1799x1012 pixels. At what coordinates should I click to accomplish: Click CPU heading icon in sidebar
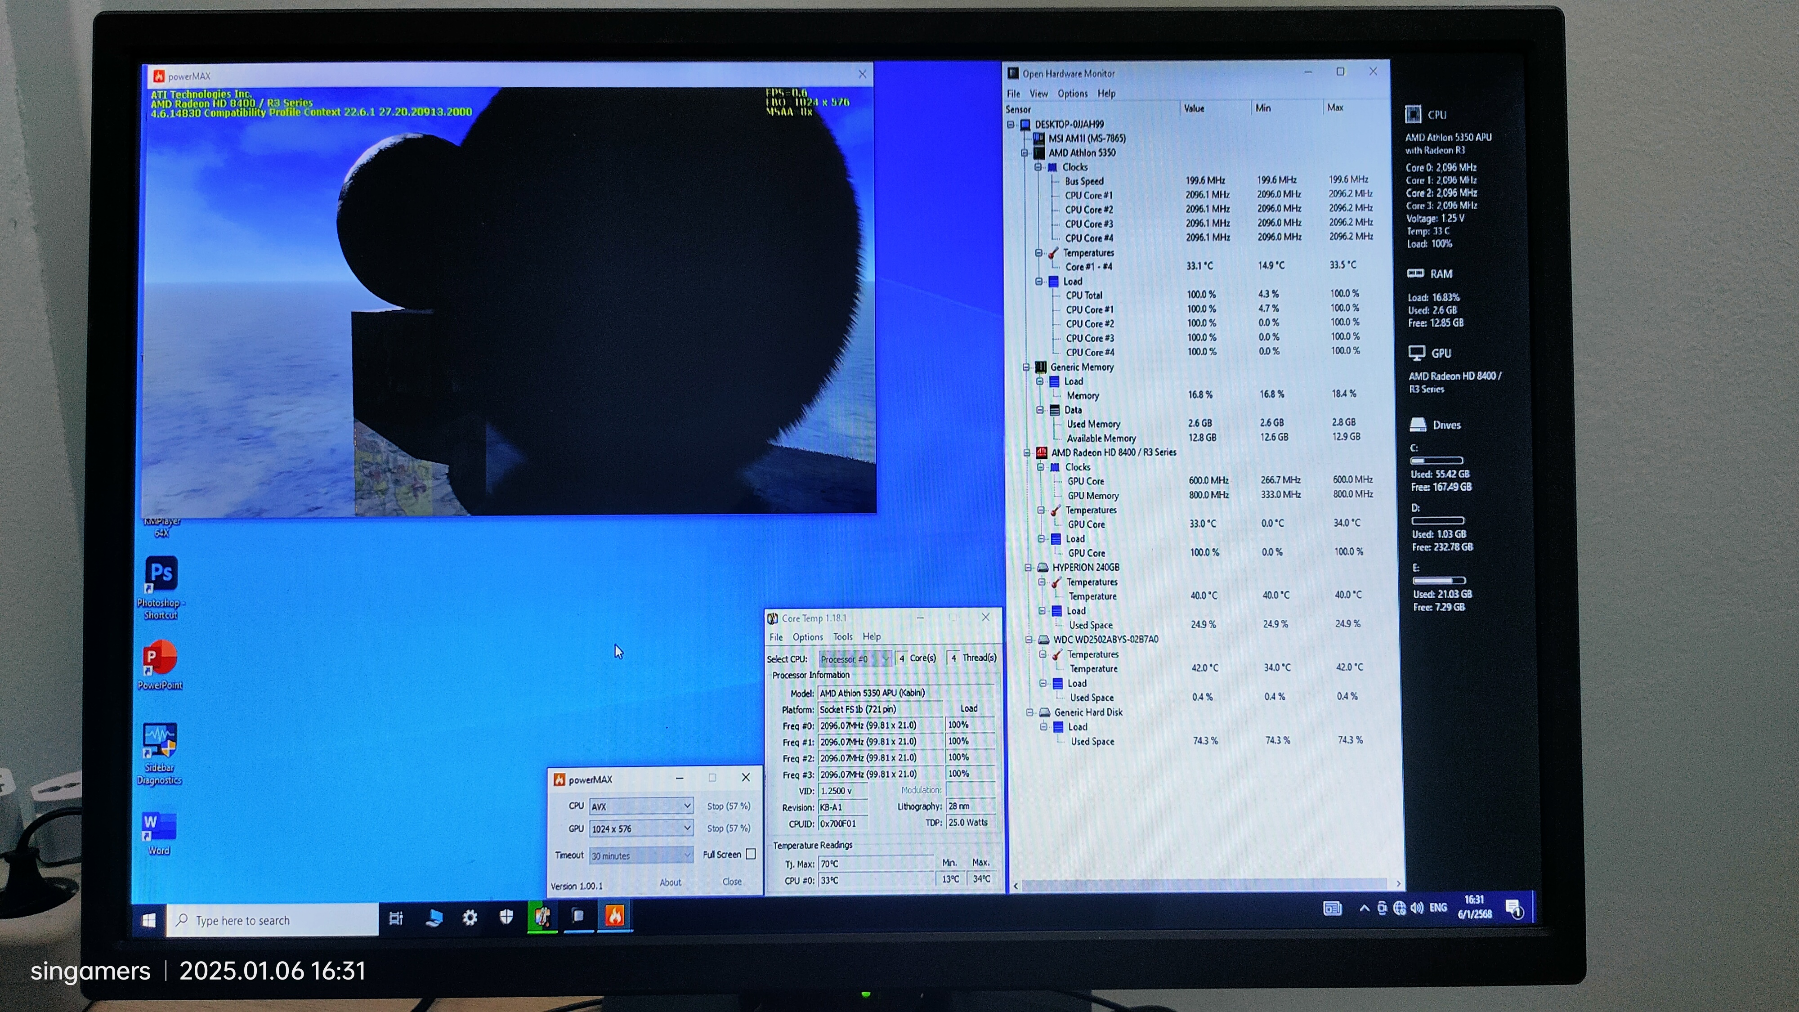tap(1413, 114)
